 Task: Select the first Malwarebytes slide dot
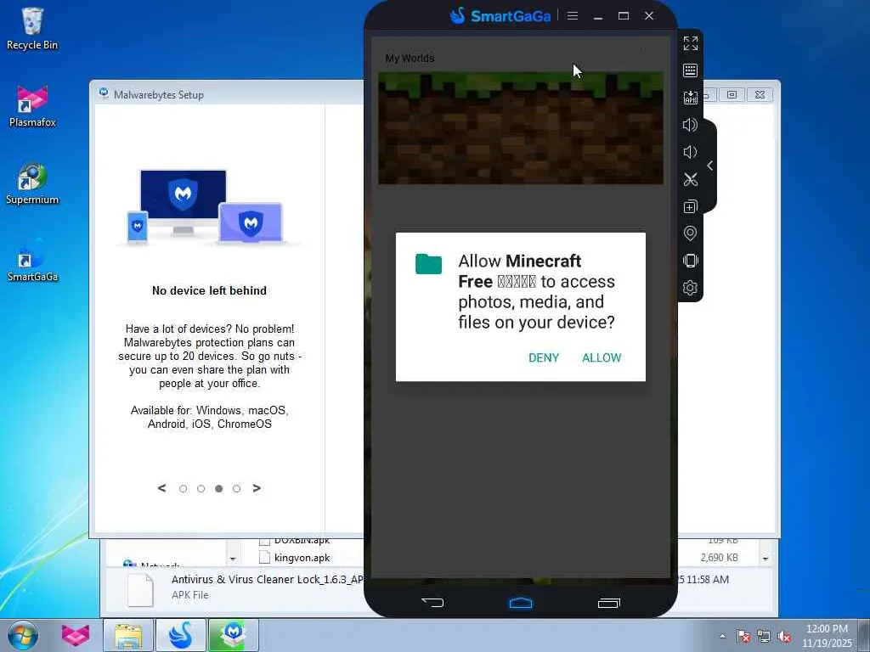point(184,488)
